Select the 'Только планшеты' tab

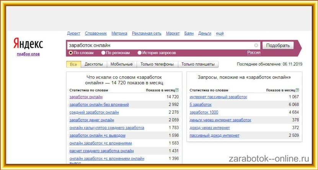click(198, 64)
